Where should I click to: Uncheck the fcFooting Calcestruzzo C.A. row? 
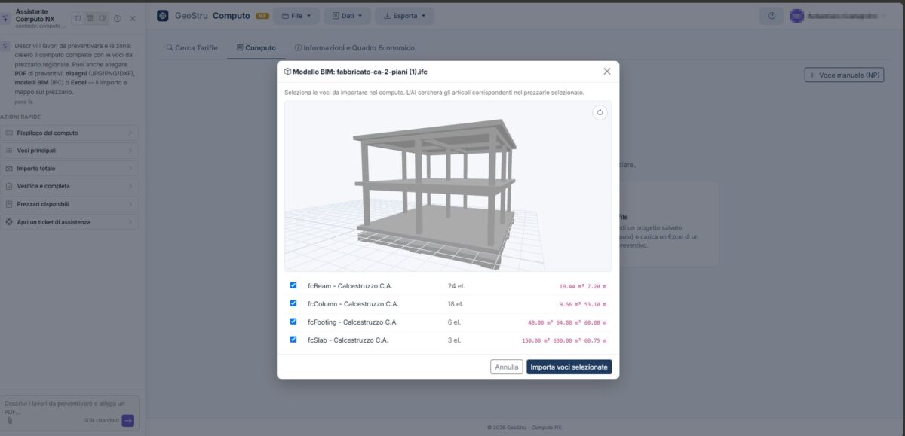293,322
